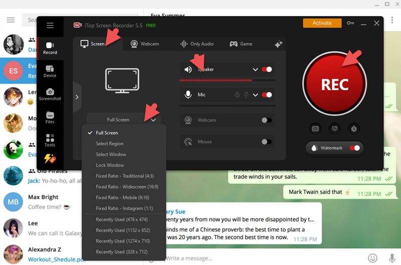
Task: Choose Full Screen from the dropdown list
Action: (x=124, y=133)
